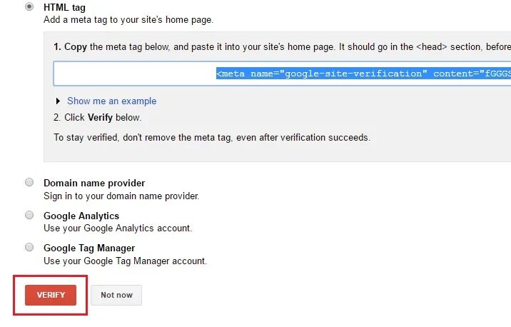Click the Use your Google Tag Manager account text

coord(125,261)
